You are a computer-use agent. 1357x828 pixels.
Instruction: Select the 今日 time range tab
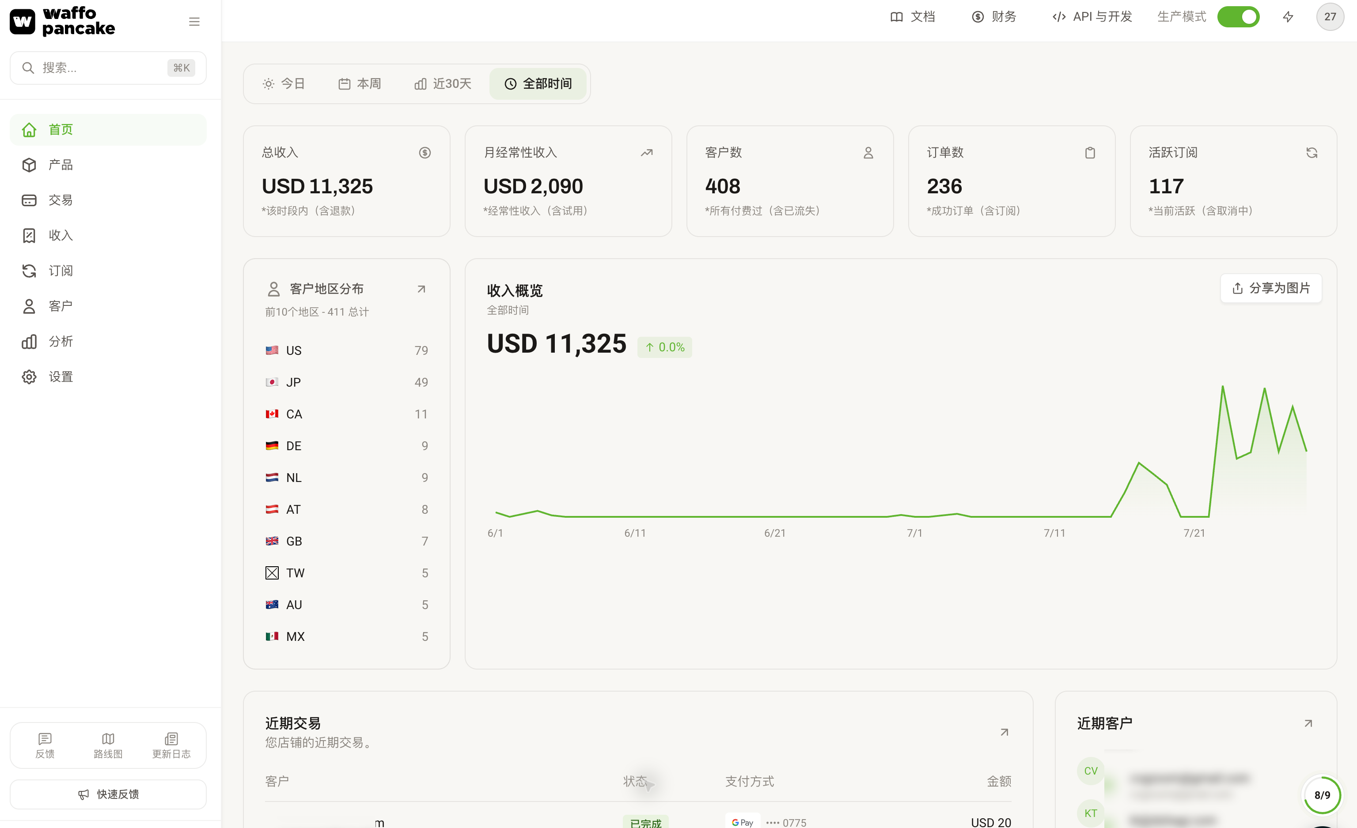pos(284,83)
